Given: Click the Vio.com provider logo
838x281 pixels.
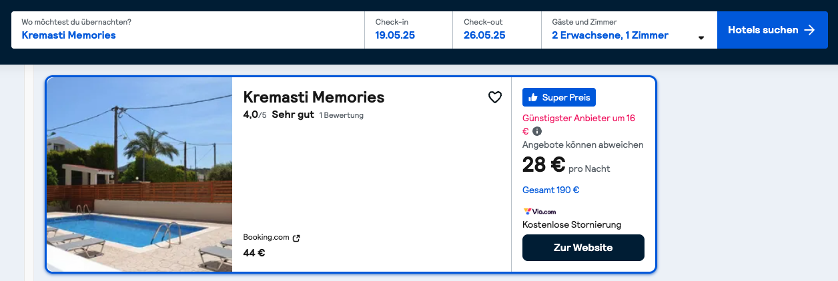Looking at the screenshot, I should coord(540,212).
